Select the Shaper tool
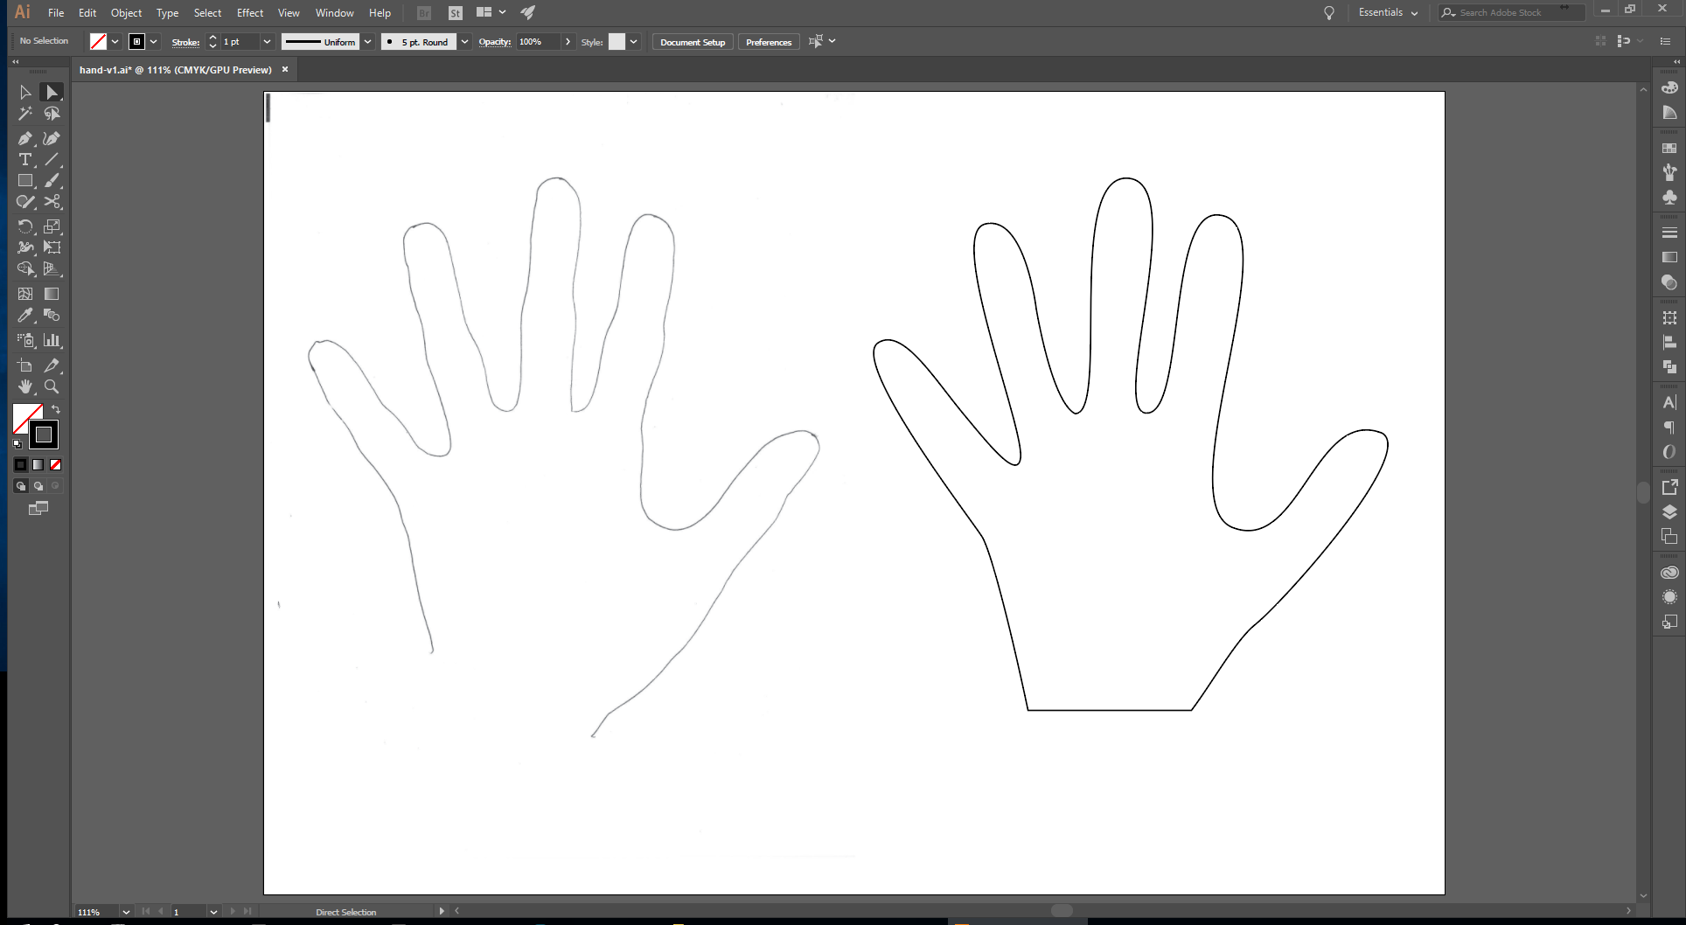Image resolution: width=1686 pixels, height=925 pixels. click(x=25, y=202)
